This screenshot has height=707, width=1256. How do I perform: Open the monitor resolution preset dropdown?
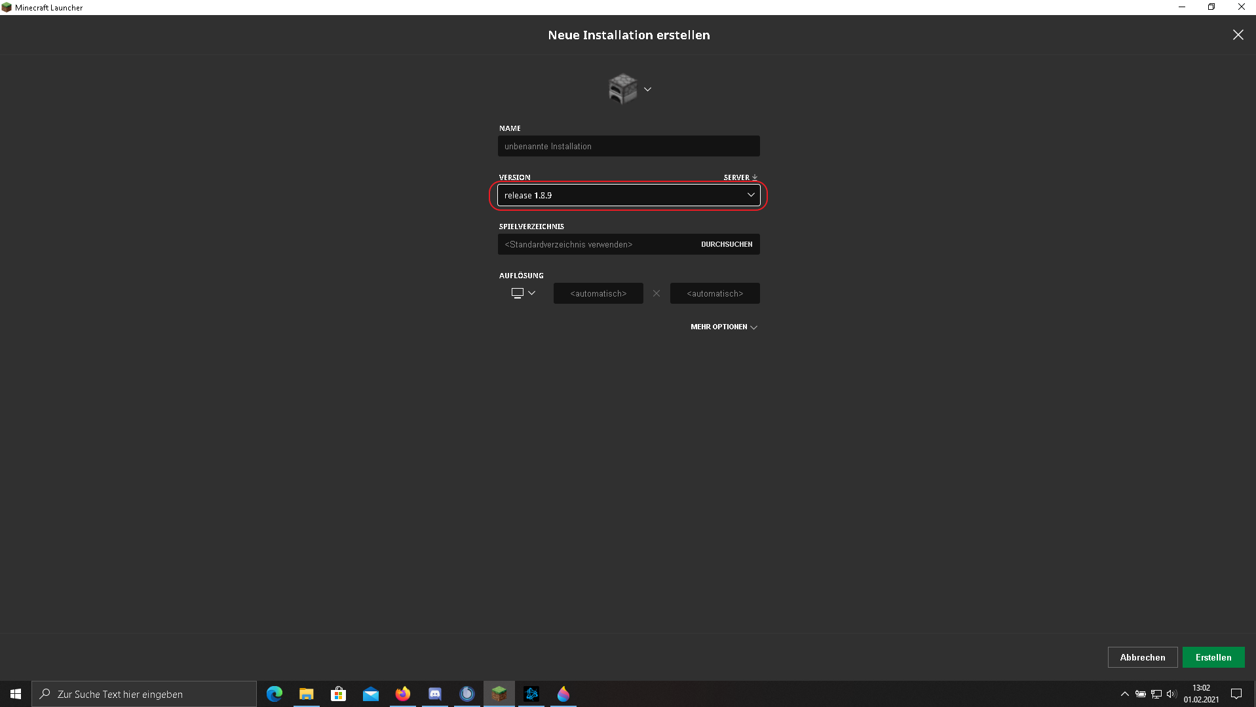click(523, 293)
